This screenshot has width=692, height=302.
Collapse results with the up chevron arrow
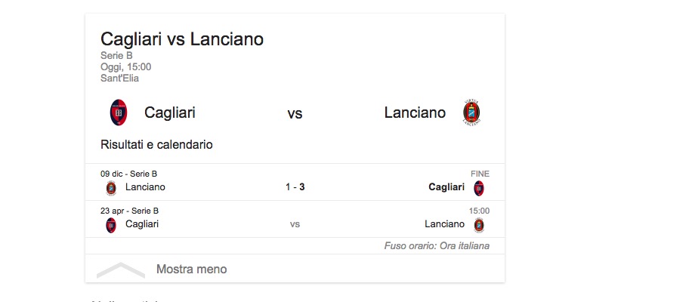tap(121, 270)
